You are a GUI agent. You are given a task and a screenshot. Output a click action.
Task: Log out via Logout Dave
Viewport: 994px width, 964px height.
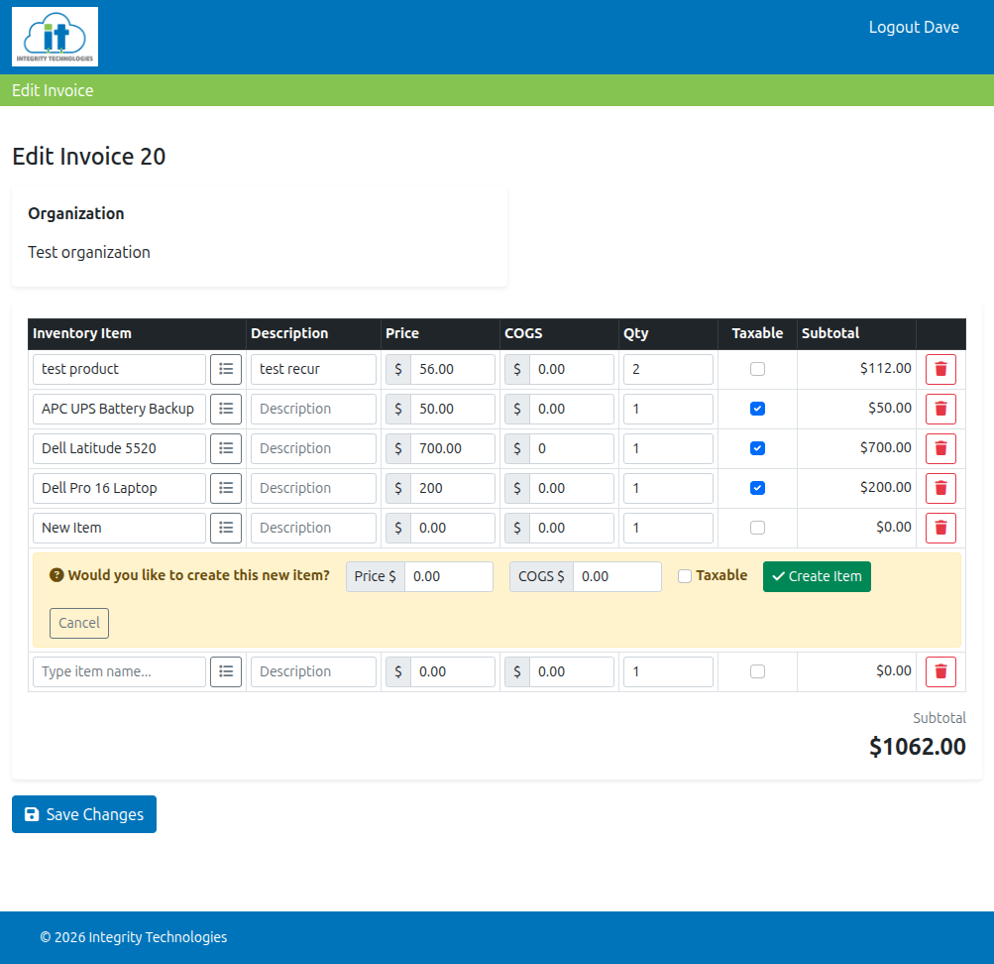914,27
